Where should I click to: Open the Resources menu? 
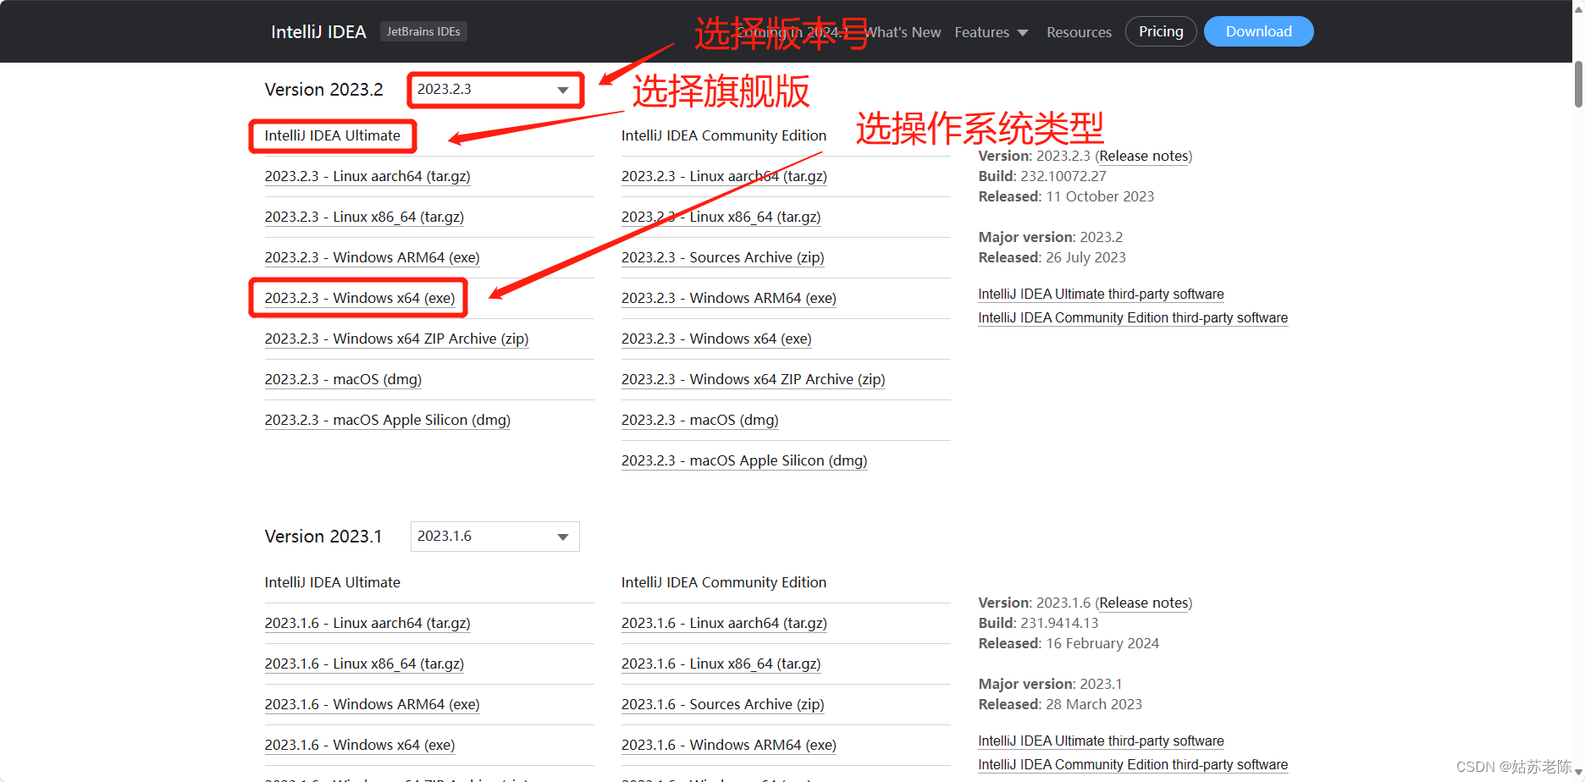(x=1079, y=32)
